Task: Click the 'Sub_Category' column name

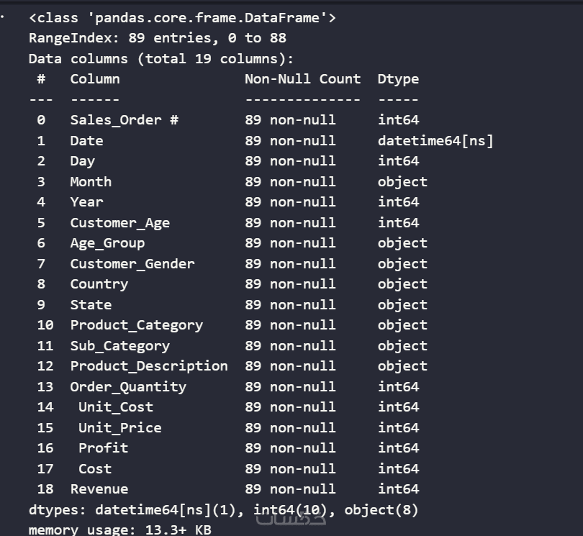Action: [x=119, y=345]
